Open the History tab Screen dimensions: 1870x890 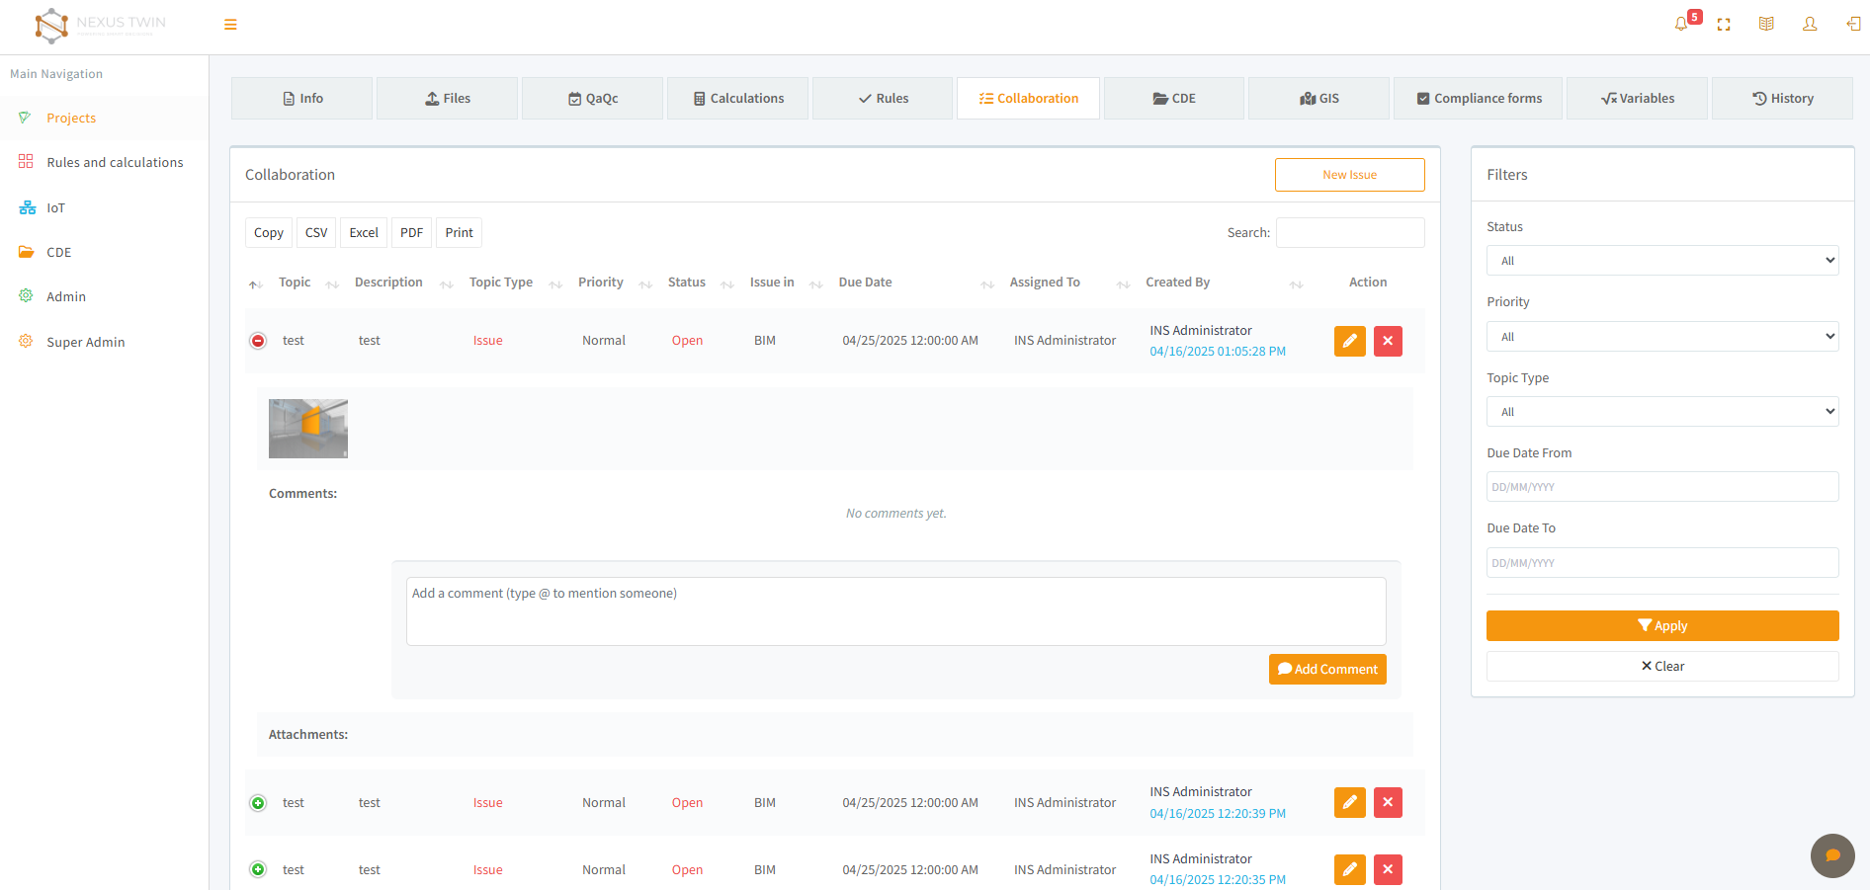pos(1782,99)
